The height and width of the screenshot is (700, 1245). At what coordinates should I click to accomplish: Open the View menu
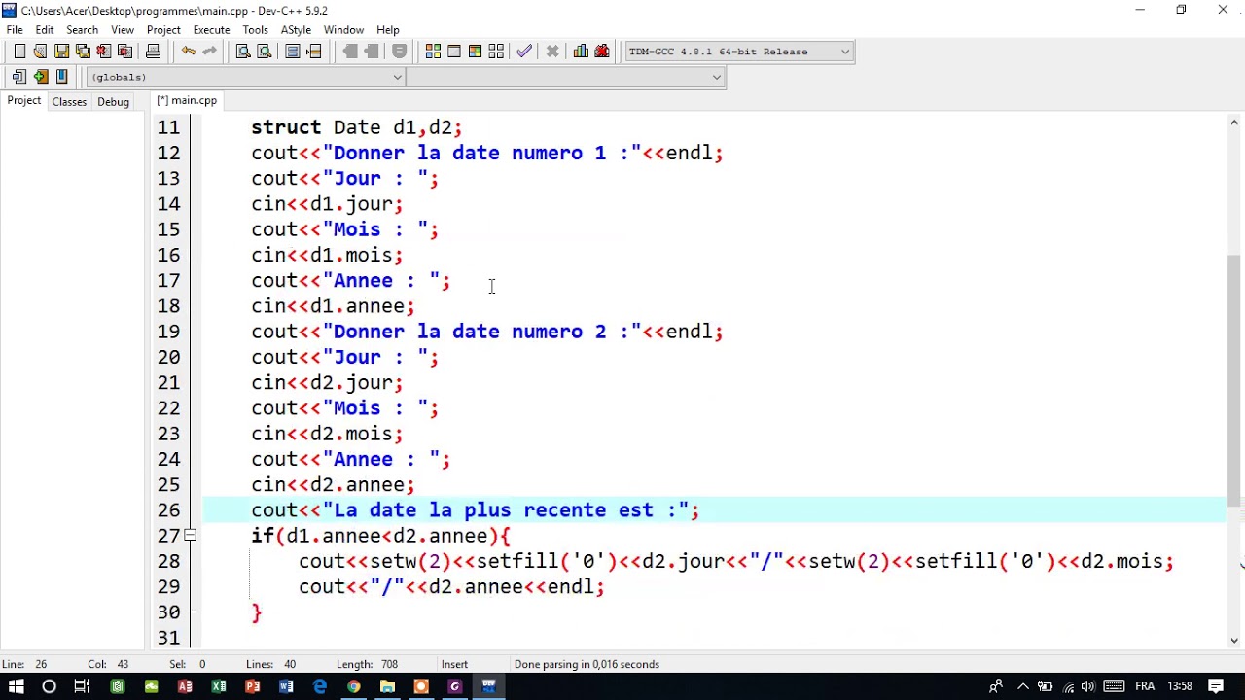pyautogui.click(x=123, y=30)
